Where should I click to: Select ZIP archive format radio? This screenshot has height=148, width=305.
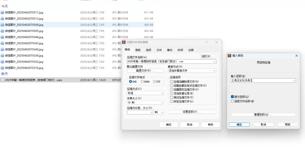154,82
